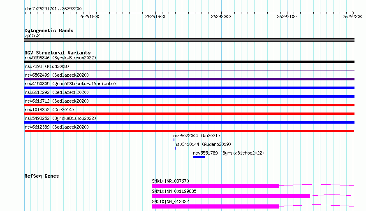The image size is (366, 211).
Task: Open SNX10|NM_001199835 transcript label
Action: pyautogui.click(x=174, y=191)
